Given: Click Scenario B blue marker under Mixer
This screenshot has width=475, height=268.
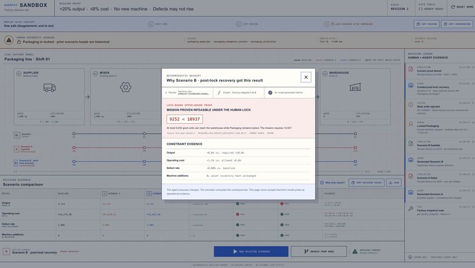Looking at the screenshot, I should pyautogui.click(x=144, y=161).
